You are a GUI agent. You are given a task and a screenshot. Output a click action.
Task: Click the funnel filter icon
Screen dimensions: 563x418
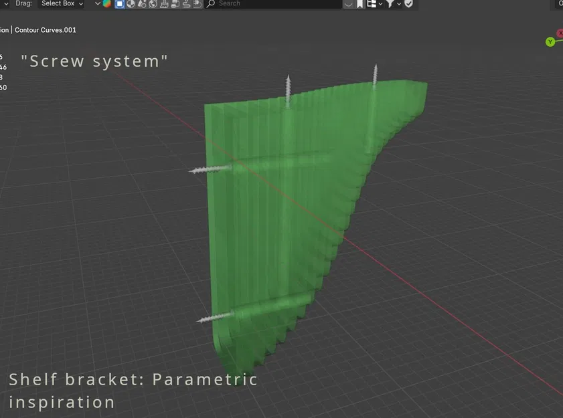(x=390, y=4)
